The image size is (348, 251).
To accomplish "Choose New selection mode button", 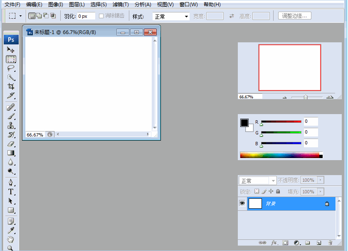I will 32,16.
